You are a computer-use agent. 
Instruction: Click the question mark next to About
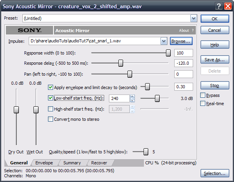[x=193, y=31]
